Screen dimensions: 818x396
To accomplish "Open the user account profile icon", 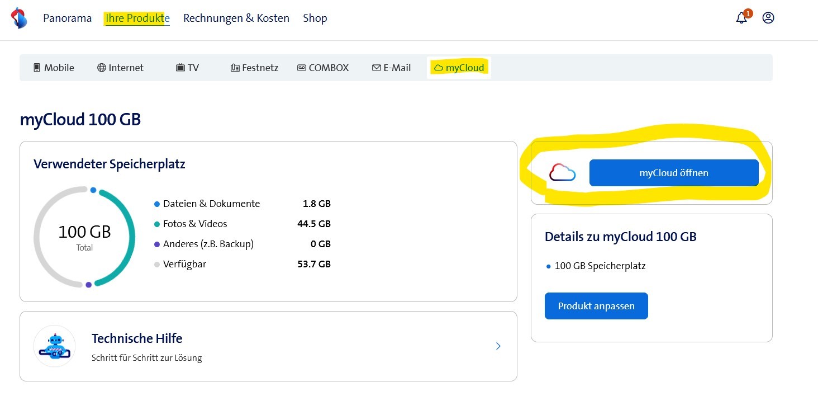I will 768,17.
